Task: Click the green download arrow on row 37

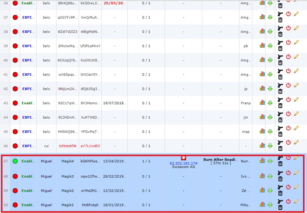Action: click(270, 17)
